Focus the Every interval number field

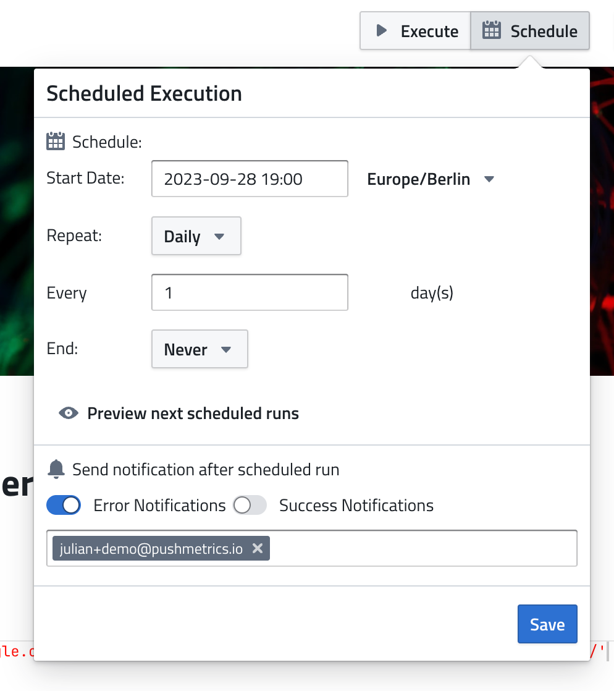tap(250, 292)
